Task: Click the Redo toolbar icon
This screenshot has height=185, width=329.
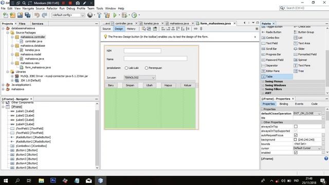Action: (44, 15)
